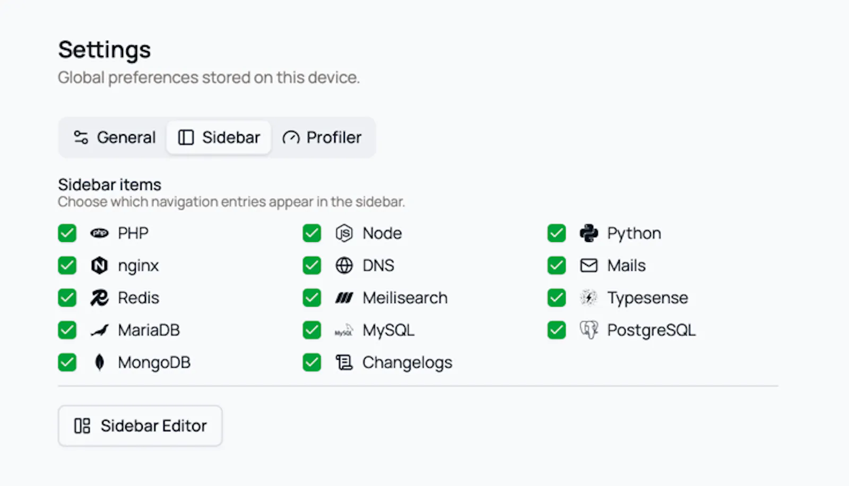
Task: Click the MariaDB seal logo icon
Action: (x=99, y=330)
